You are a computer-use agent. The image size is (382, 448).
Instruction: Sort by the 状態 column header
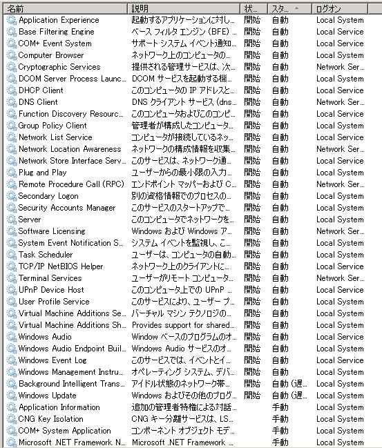tap(254, 9)
